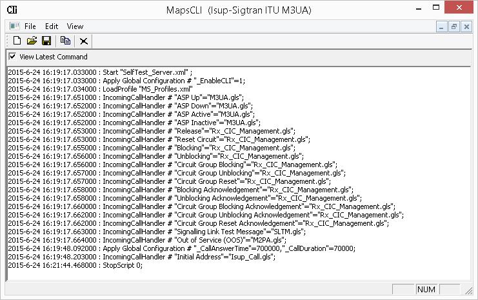Select the "Initial Address" Isup_Call.gls log line

tap(142, 257)
